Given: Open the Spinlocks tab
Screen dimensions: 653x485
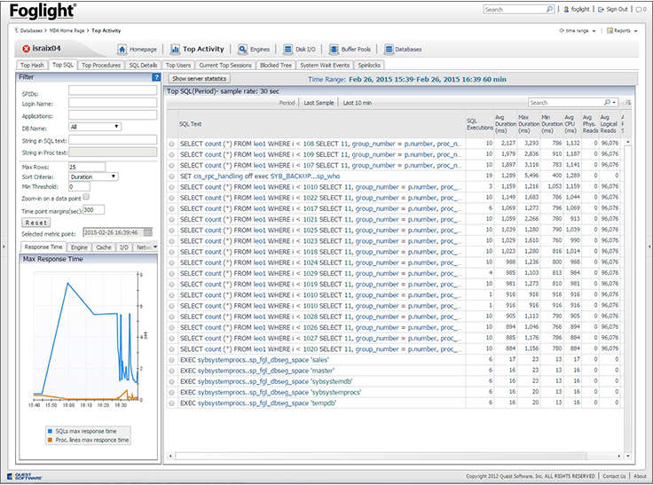Looking at the screenshot, I should point(369,65).
